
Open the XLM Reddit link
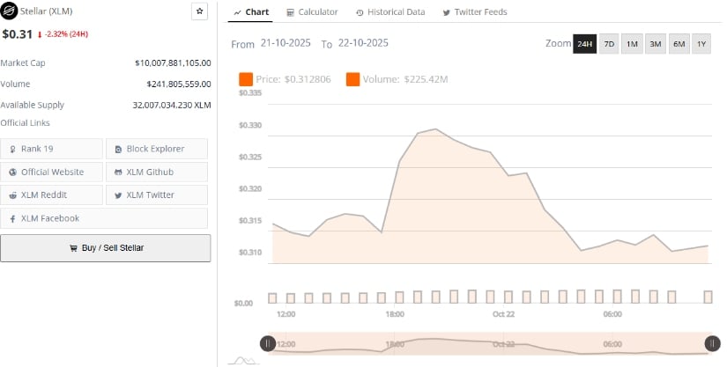[52, 195]
